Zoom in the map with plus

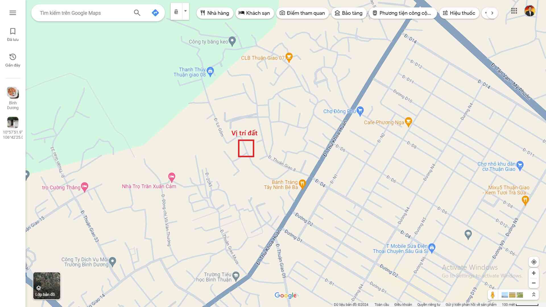534,273
